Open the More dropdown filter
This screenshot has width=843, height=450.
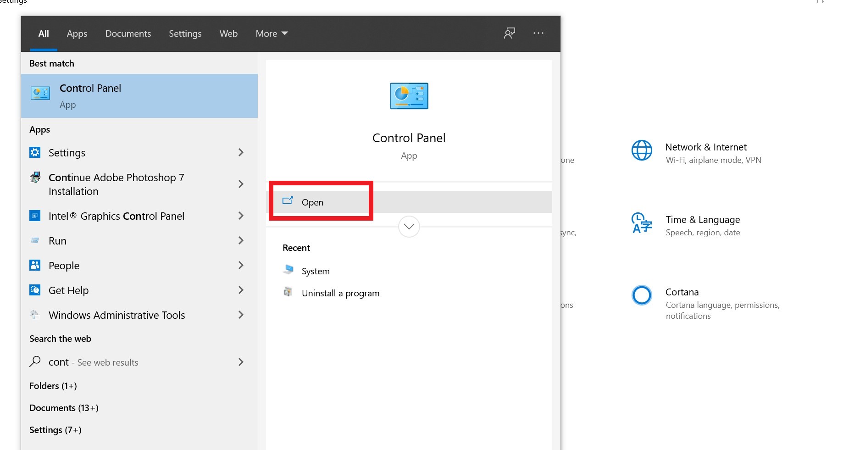(272, 33)
